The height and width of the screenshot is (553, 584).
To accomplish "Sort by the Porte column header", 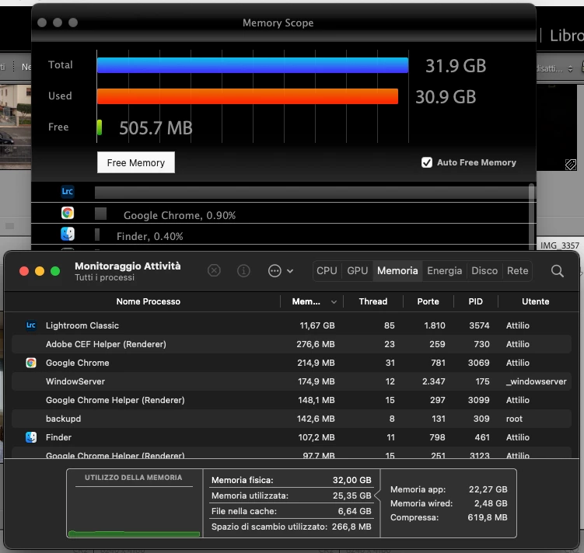I will 428,301.
